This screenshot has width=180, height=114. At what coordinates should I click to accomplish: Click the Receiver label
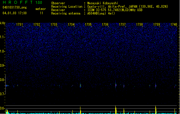click(x=58, y=10)
